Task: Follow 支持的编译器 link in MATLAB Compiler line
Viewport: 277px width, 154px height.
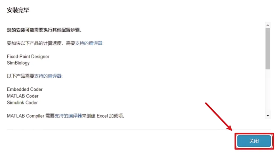Action: [68, 116]
